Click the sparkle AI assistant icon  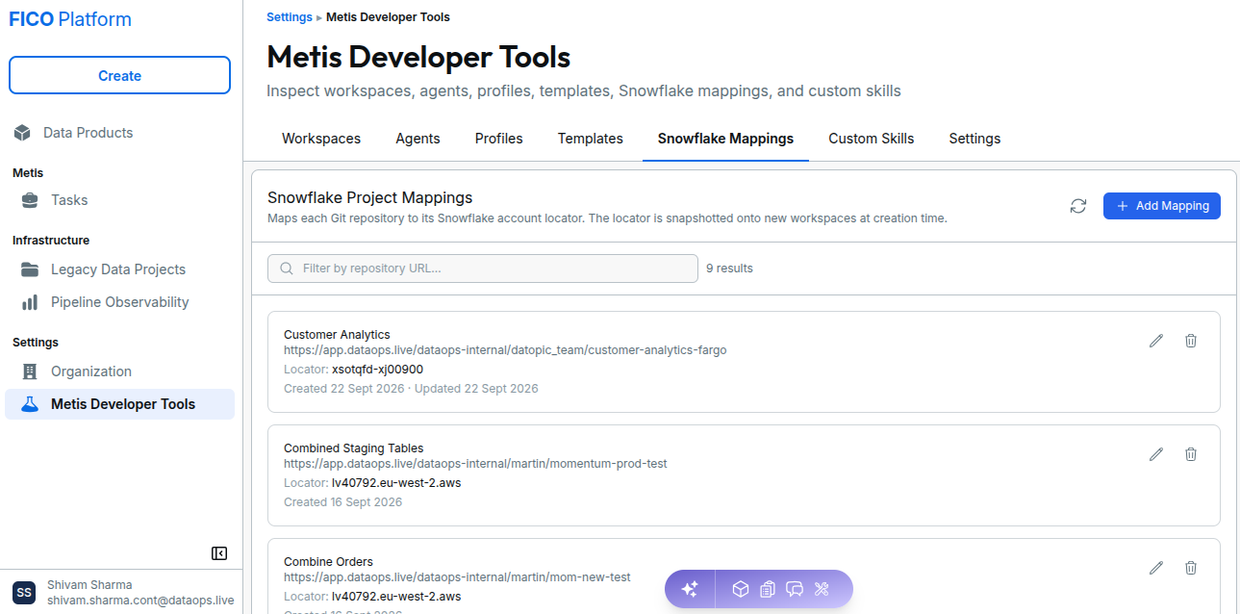pos(690,589)
